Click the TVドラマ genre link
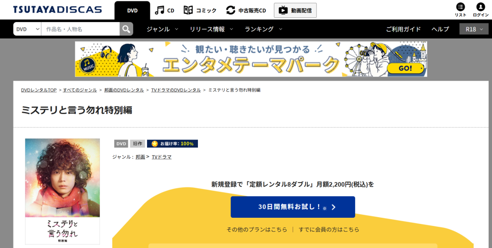Screen dimensions: 492x248 [161, 157]
